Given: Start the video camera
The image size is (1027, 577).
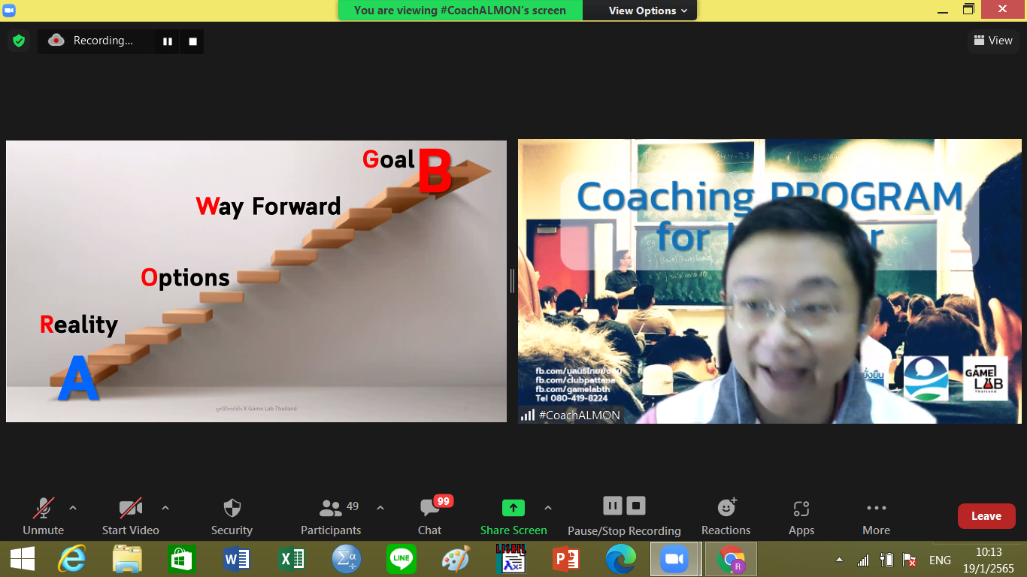Looking at the screenshot, I should [x=130, y=516].
